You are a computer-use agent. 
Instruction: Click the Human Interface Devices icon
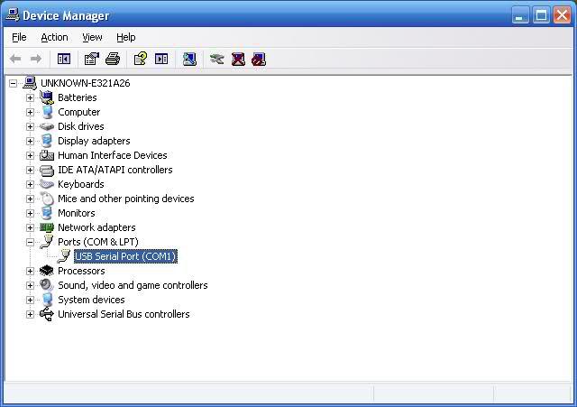(x=47, y=155)
